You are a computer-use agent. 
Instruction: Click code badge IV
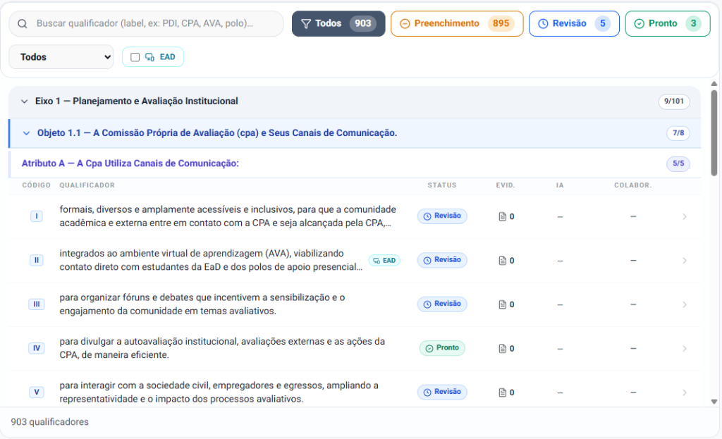click(x=37, y=348)
